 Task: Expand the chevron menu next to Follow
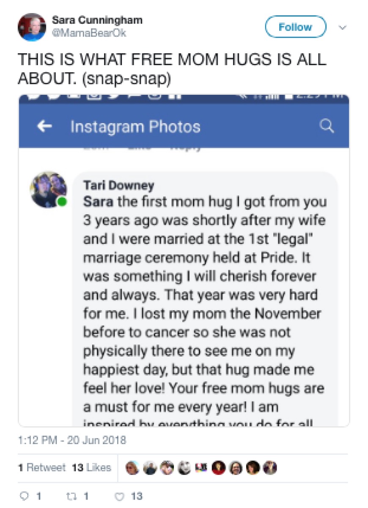click(343, 27)
